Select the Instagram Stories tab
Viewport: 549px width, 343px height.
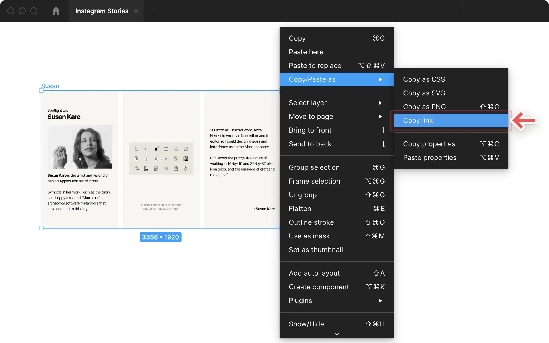[x=102, y=11]
